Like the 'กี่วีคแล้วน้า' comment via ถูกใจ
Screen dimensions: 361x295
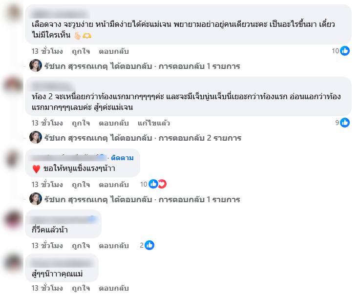coord(81,246)
